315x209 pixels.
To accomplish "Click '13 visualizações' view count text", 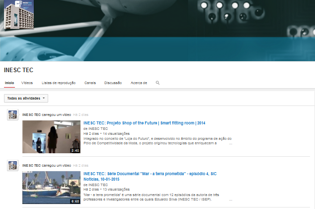I will click(116, 190).
